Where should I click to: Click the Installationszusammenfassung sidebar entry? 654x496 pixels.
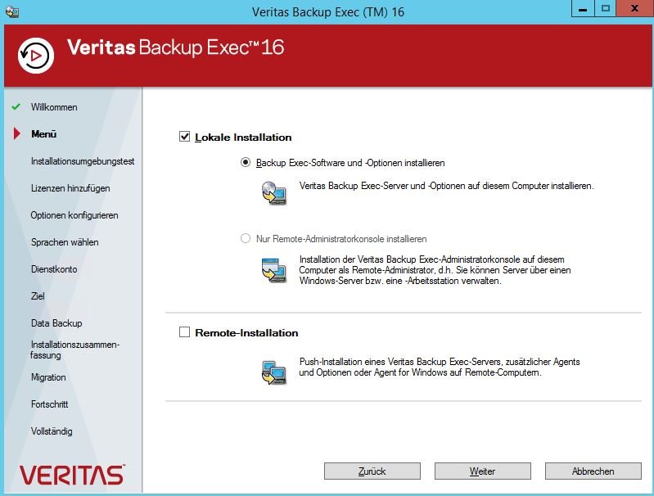(x=74, y=350)
